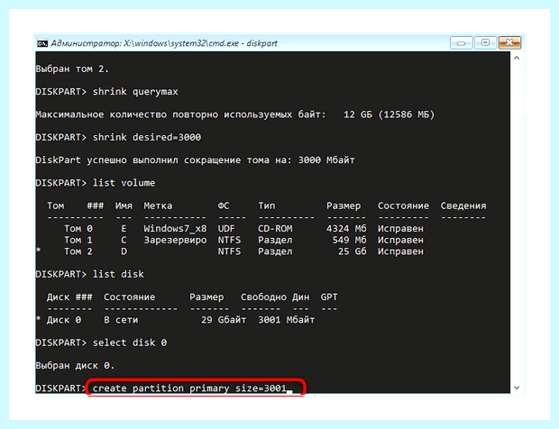Click the 'UDF' file system cell
This screenshot has width=559, height=429.
226,228
